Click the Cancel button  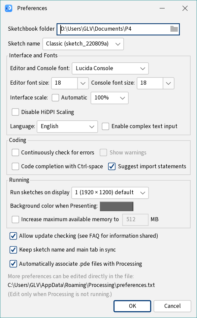tap(172, 306)
